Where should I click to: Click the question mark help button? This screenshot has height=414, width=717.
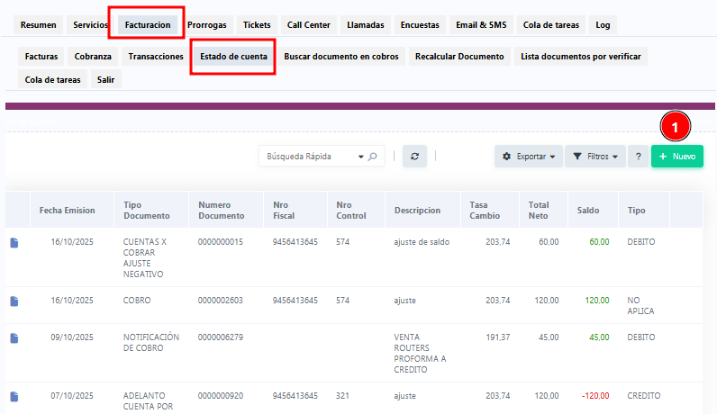pos(638,156)
